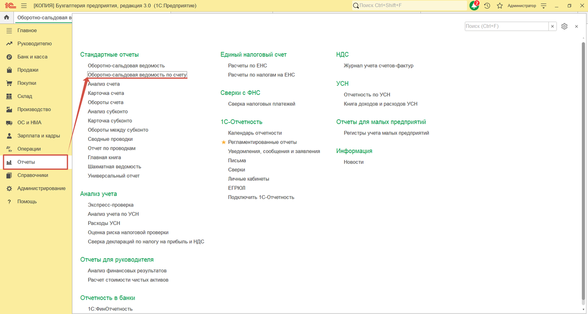
Task: Open Анализ субконто report
Action: click(108, 112)
